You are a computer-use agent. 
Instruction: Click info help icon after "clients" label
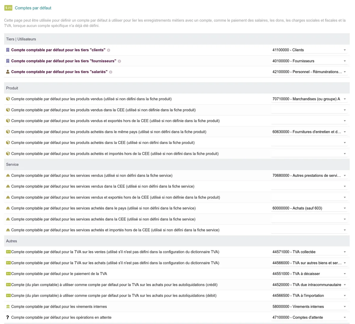click(109, 50)
